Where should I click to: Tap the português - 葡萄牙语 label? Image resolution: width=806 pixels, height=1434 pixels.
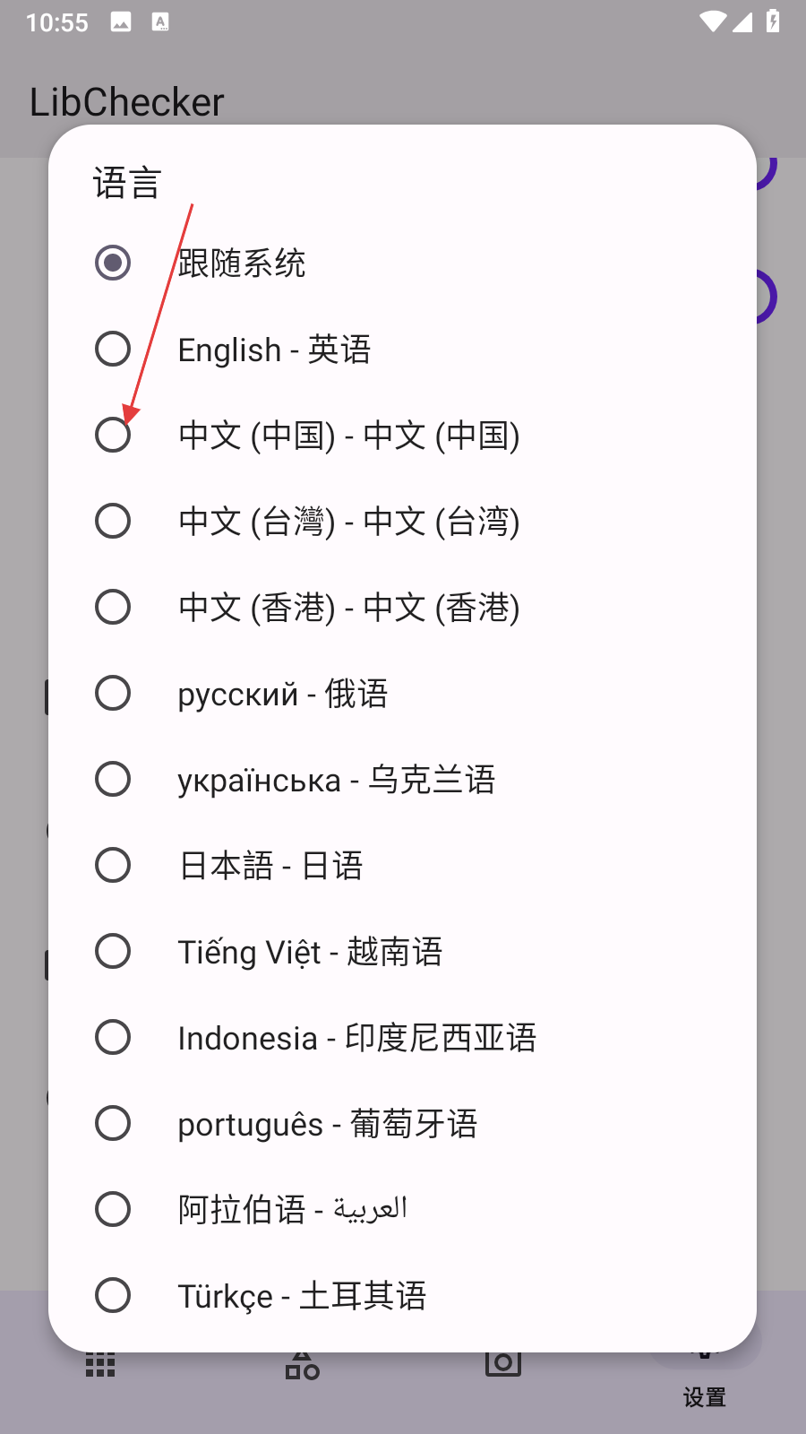328,1124
